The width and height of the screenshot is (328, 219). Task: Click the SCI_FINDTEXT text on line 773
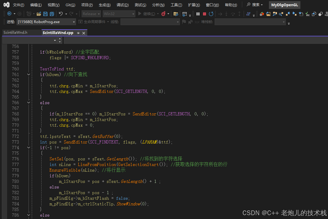104,142
